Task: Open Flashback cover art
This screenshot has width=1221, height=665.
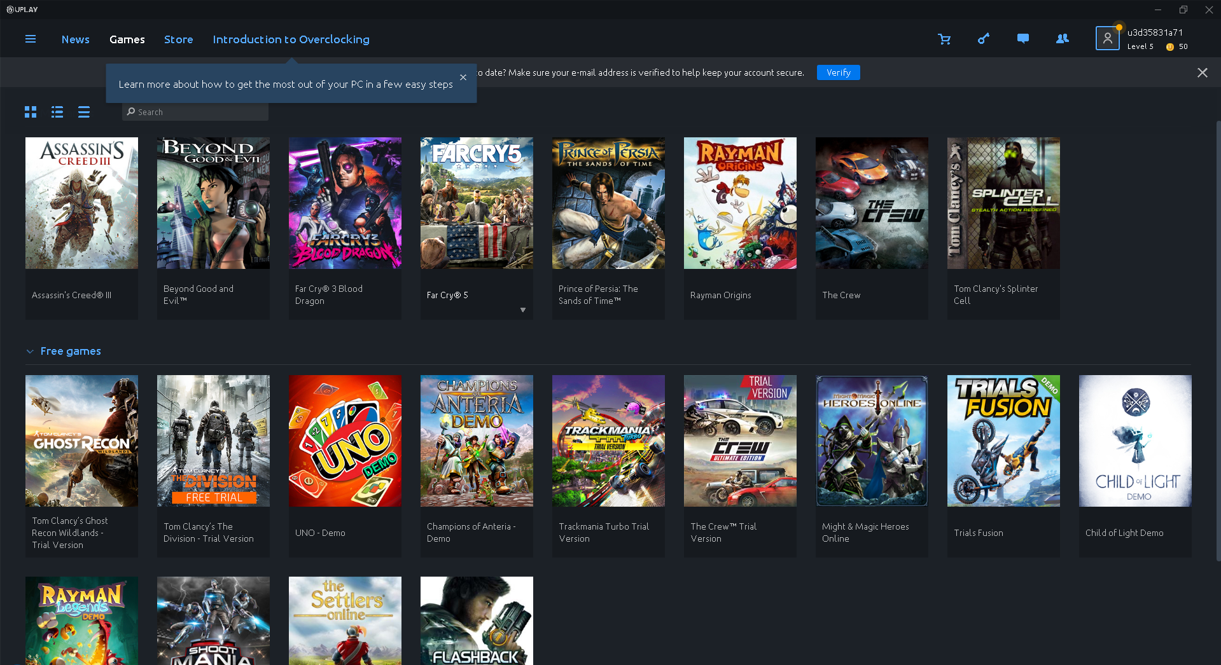Action: [x=477, y=620]
